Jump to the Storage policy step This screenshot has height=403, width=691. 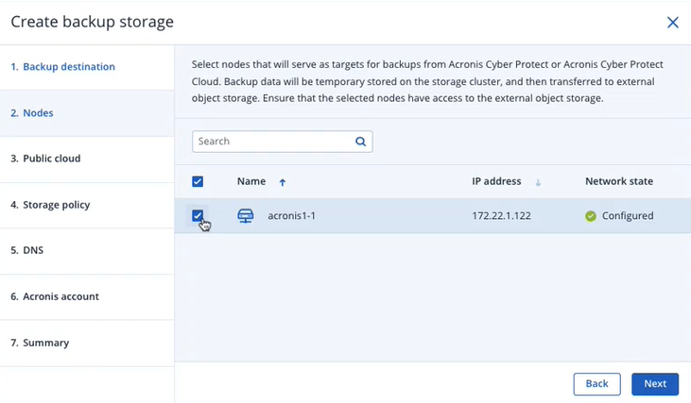tap(50, 205)
